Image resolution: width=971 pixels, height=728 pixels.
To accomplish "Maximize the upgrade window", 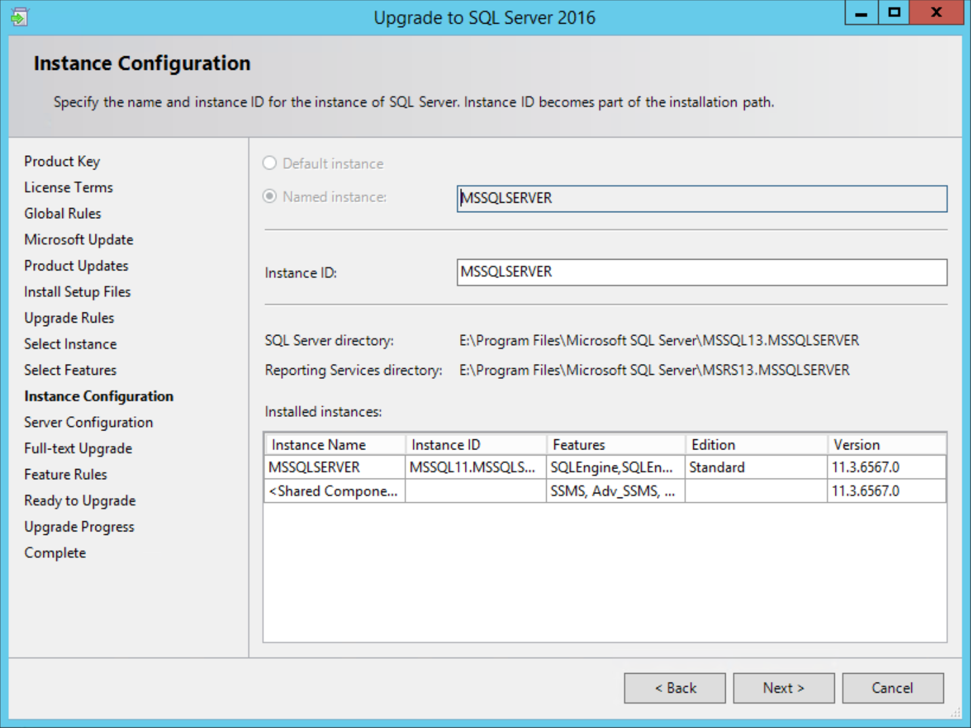I will tap(894, 13).
